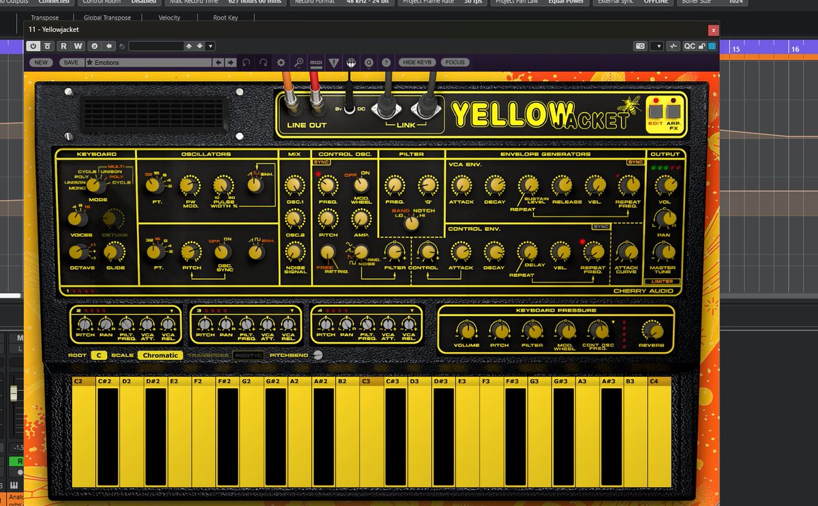Open the layer 4 panel dropdown arrow
This screenshot has width=818, height=506.
point(412,311)
